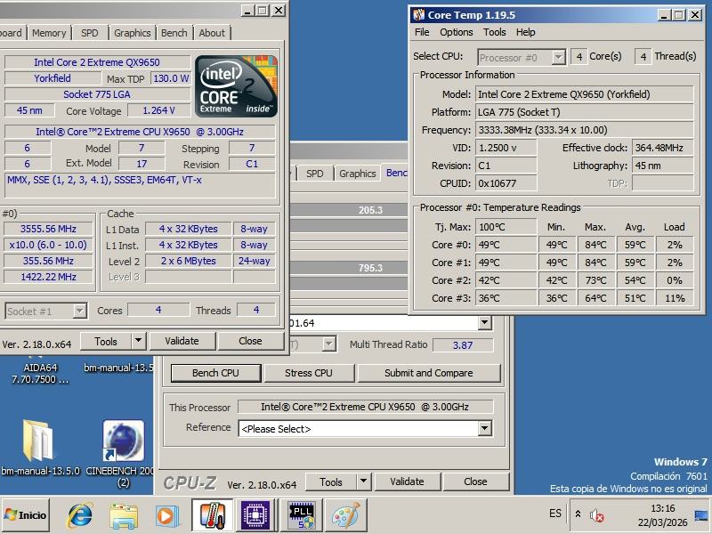The image size is (712, 534).
Task: Click Validate in Bench CPU-Z window
Action: [x=407, y=481]
